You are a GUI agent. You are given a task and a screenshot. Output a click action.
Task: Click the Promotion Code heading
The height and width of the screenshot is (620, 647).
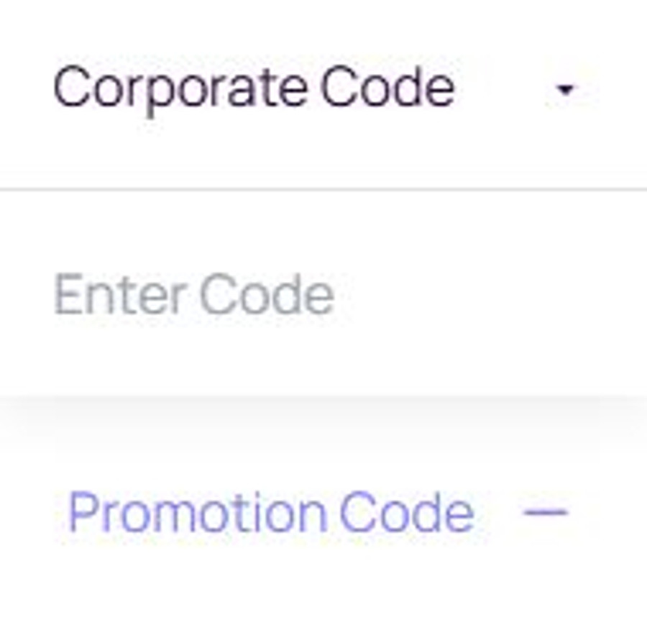(270, 513)
